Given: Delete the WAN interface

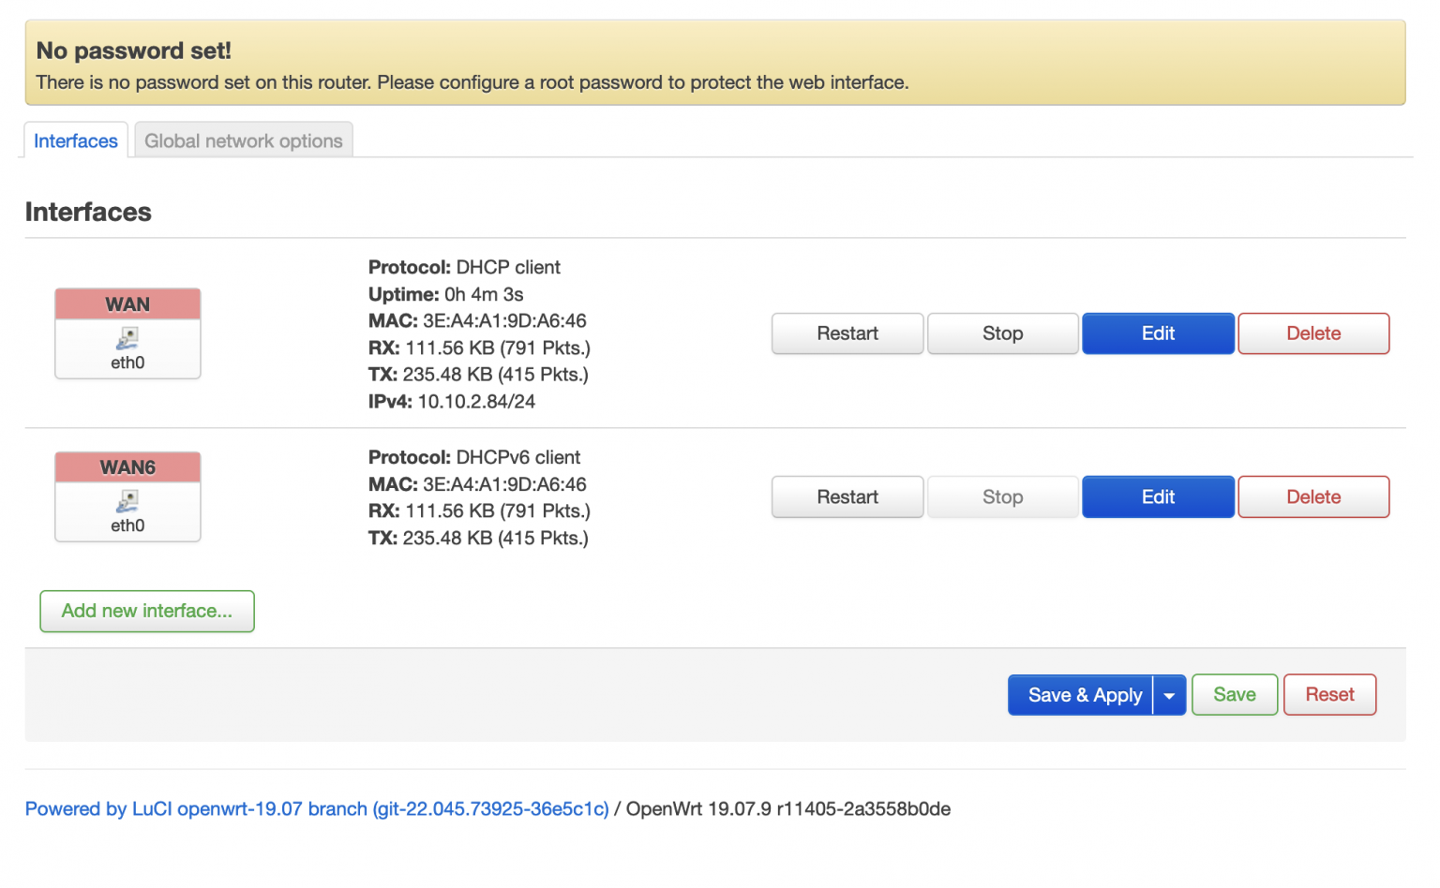Looking at the screenshot, I should tap(1312, 333).
